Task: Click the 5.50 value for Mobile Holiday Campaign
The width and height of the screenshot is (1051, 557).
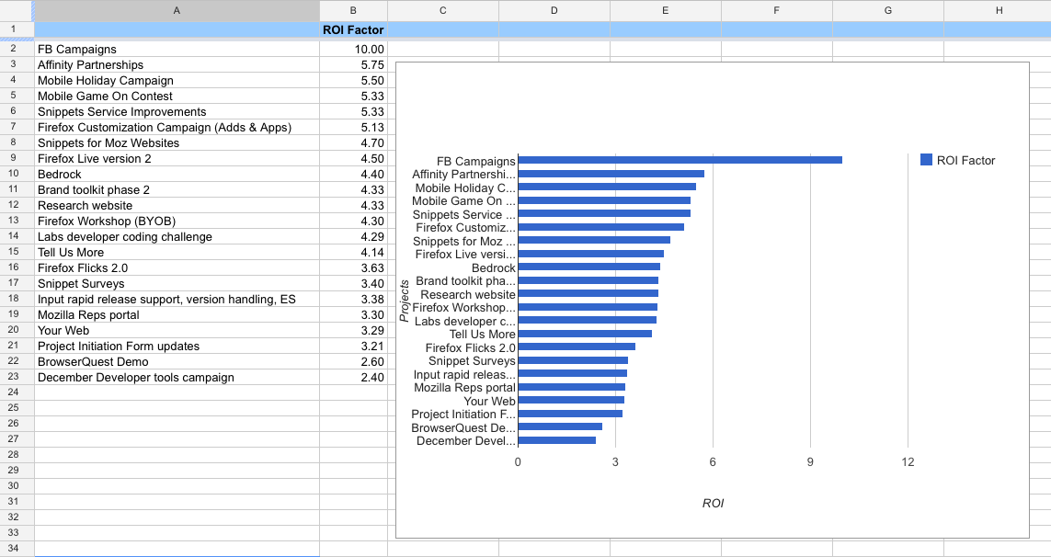Action: coord(353,81)
